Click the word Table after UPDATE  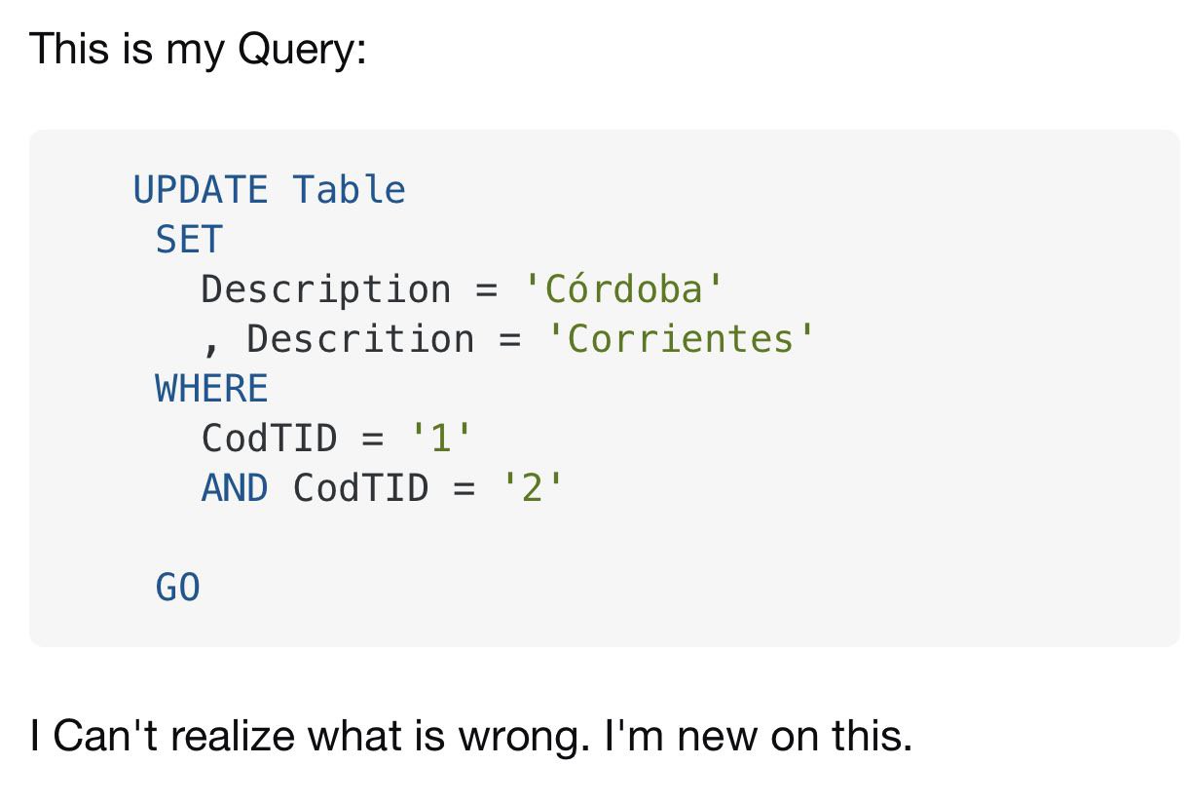pos(349,189)
